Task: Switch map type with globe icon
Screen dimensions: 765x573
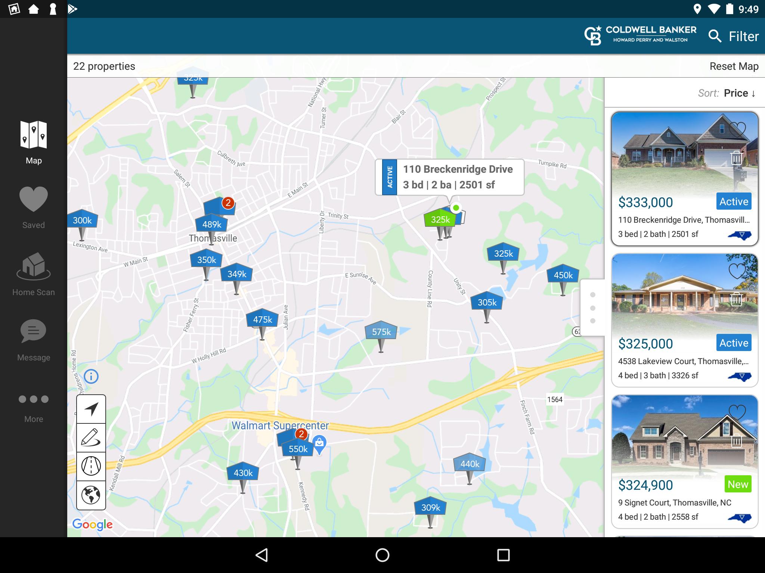Action: [91, 495]
